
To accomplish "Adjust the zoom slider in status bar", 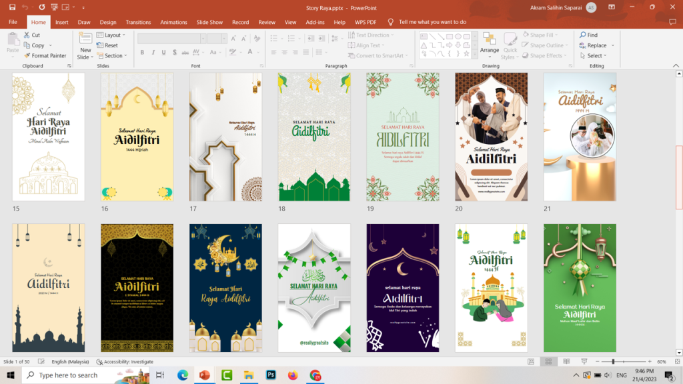I will tap(613, 361).
